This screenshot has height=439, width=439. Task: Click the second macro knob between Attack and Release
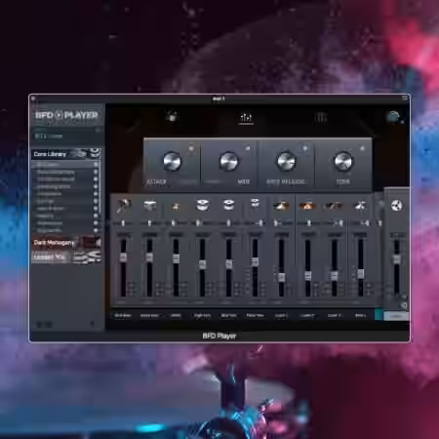(229, 161)
